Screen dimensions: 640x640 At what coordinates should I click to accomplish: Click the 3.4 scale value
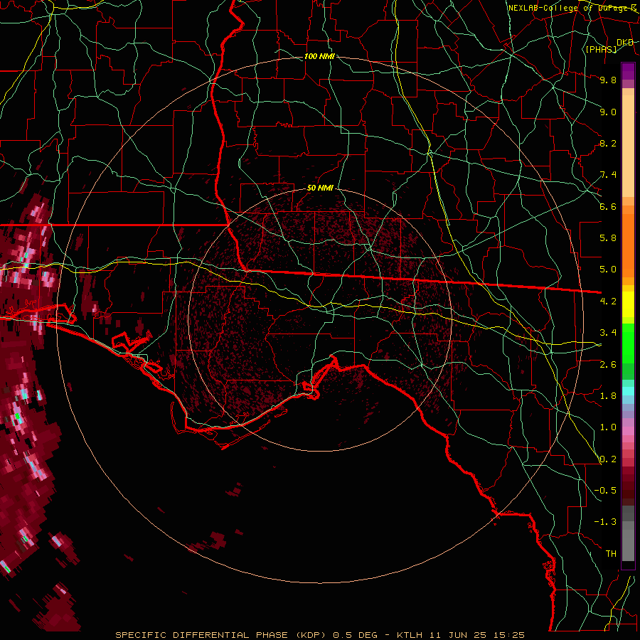[x=608, y=333]
